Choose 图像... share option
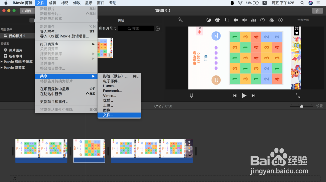 click(119, 110)
